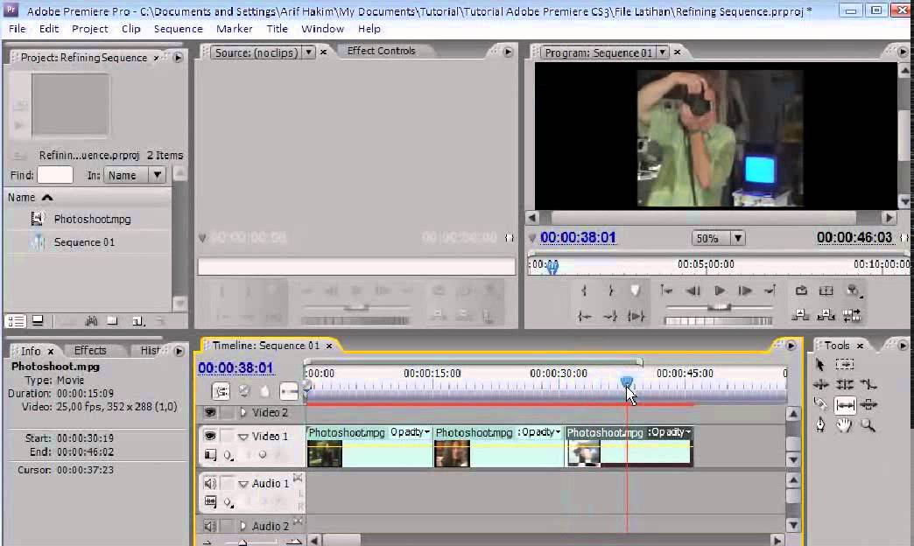The width and height of the screenshot is (914, 546).
Task: Select the Rate Stretch tool
Action: pos(868,385)
